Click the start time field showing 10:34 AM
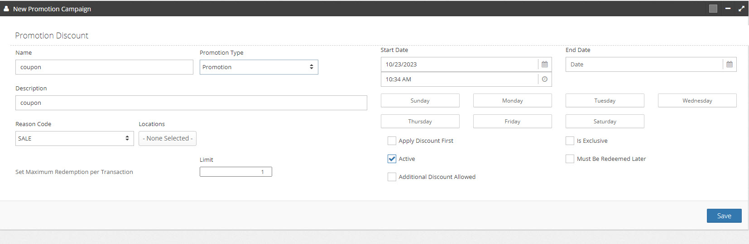The height and width of the screenshot is (244, 749). coord(460,80)
